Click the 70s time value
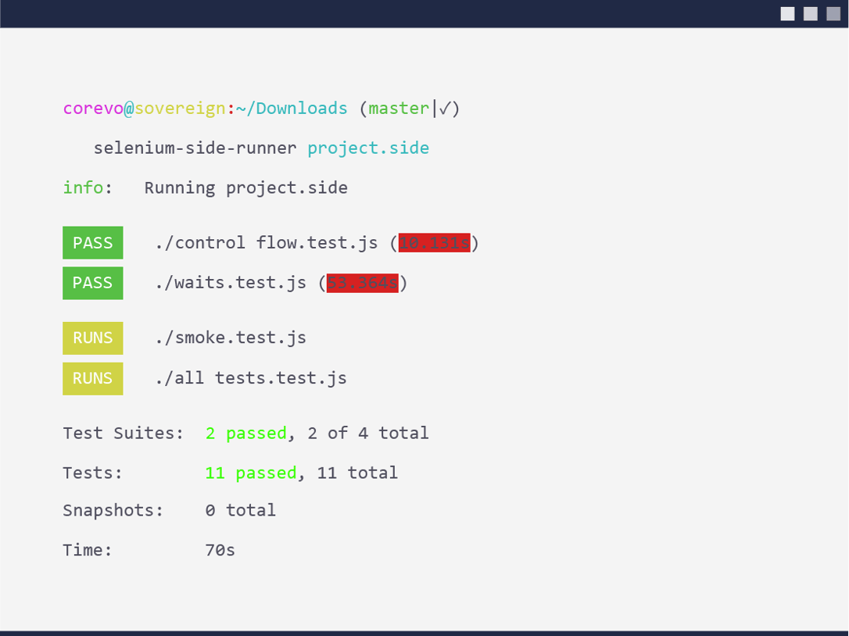The height and width of the screenshot is (636, 849). point(220,551)
